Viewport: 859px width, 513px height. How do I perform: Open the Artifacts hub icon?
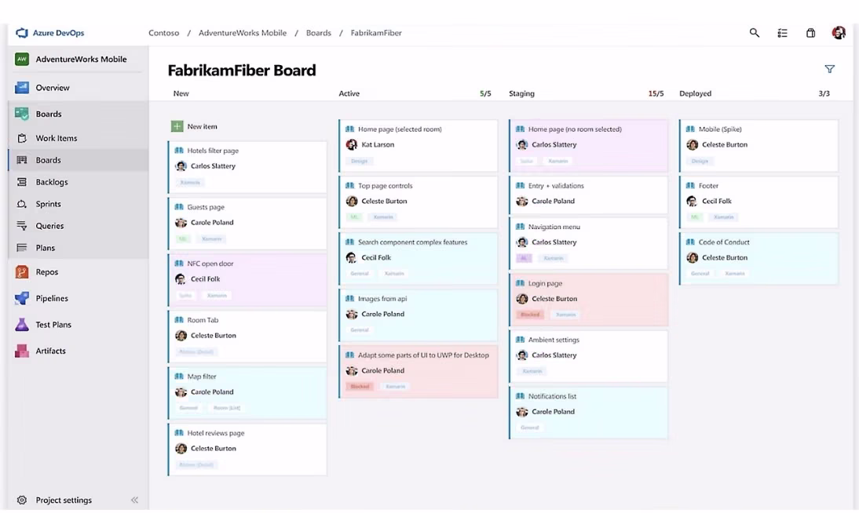[x=22, y=351]
